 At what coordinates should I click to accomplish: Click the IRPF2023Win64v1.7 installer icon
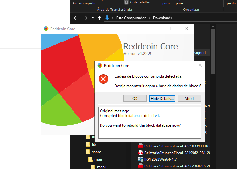[x=141, y=159]
